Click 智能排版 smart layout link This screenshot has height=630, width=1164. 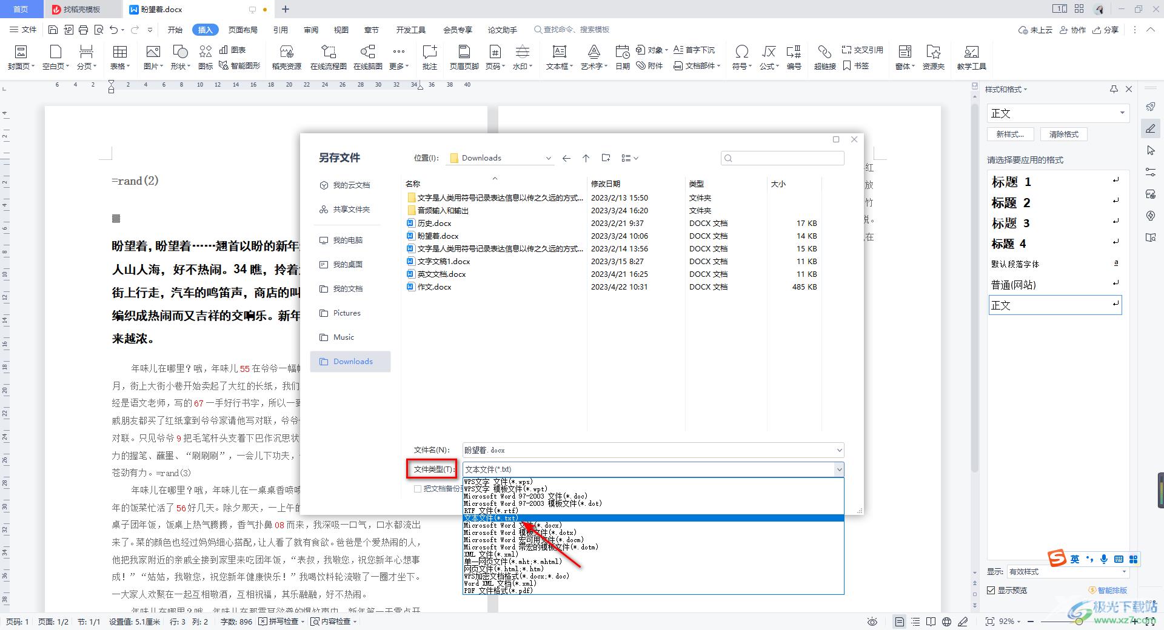[1108, 590]
